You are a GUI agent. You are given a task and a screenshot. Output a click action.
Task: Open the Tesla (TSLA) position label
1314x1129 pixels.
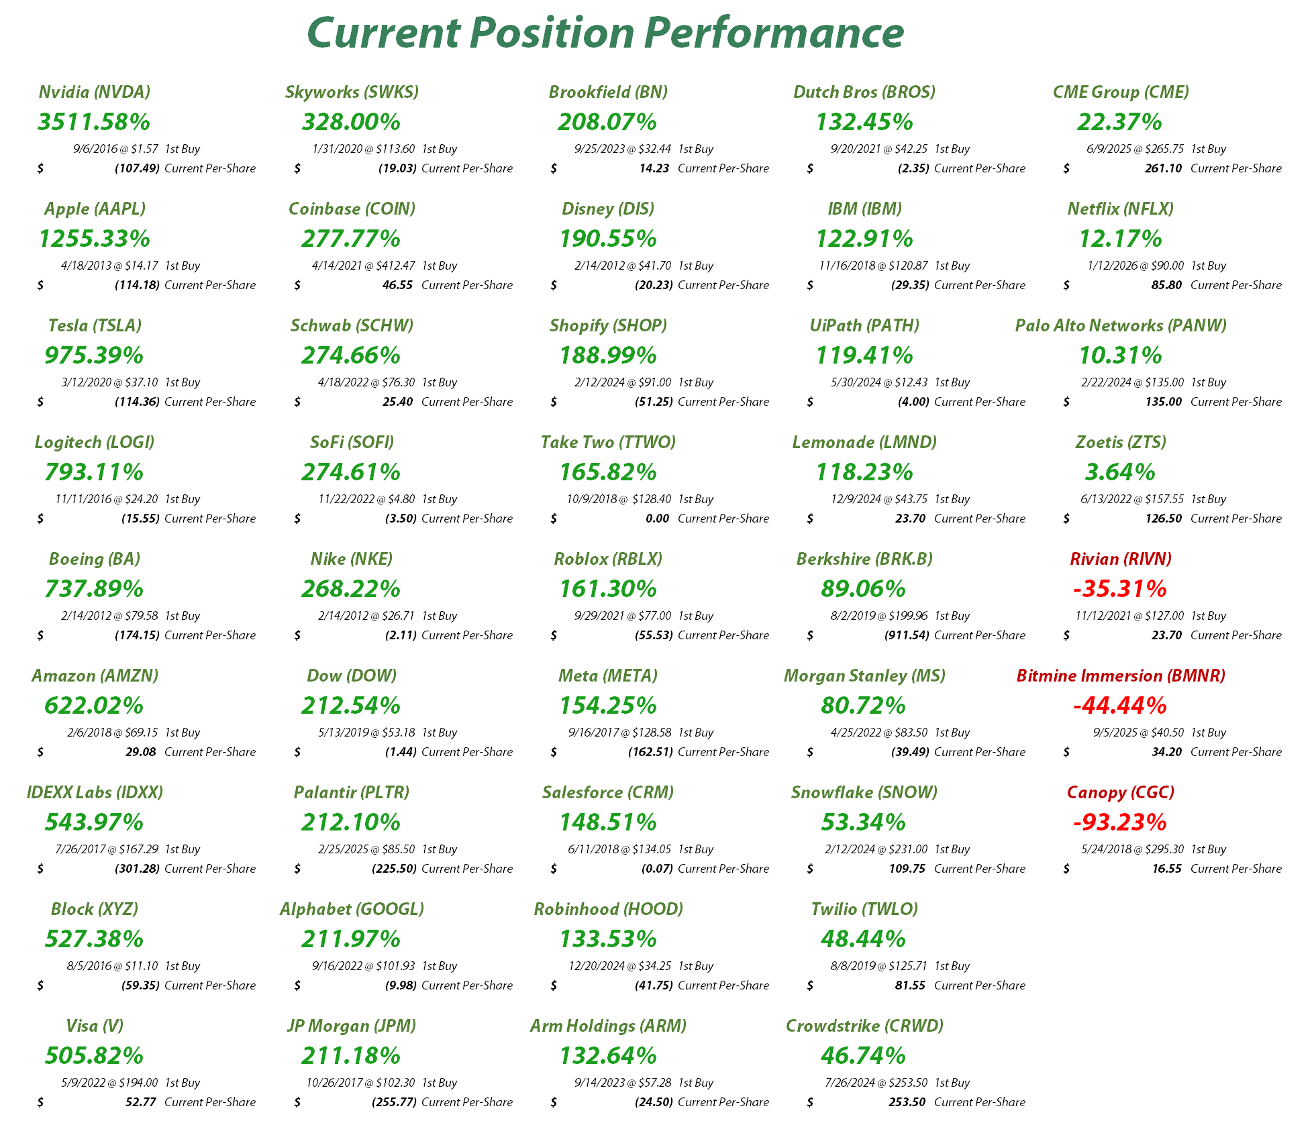tap(95, 325)
